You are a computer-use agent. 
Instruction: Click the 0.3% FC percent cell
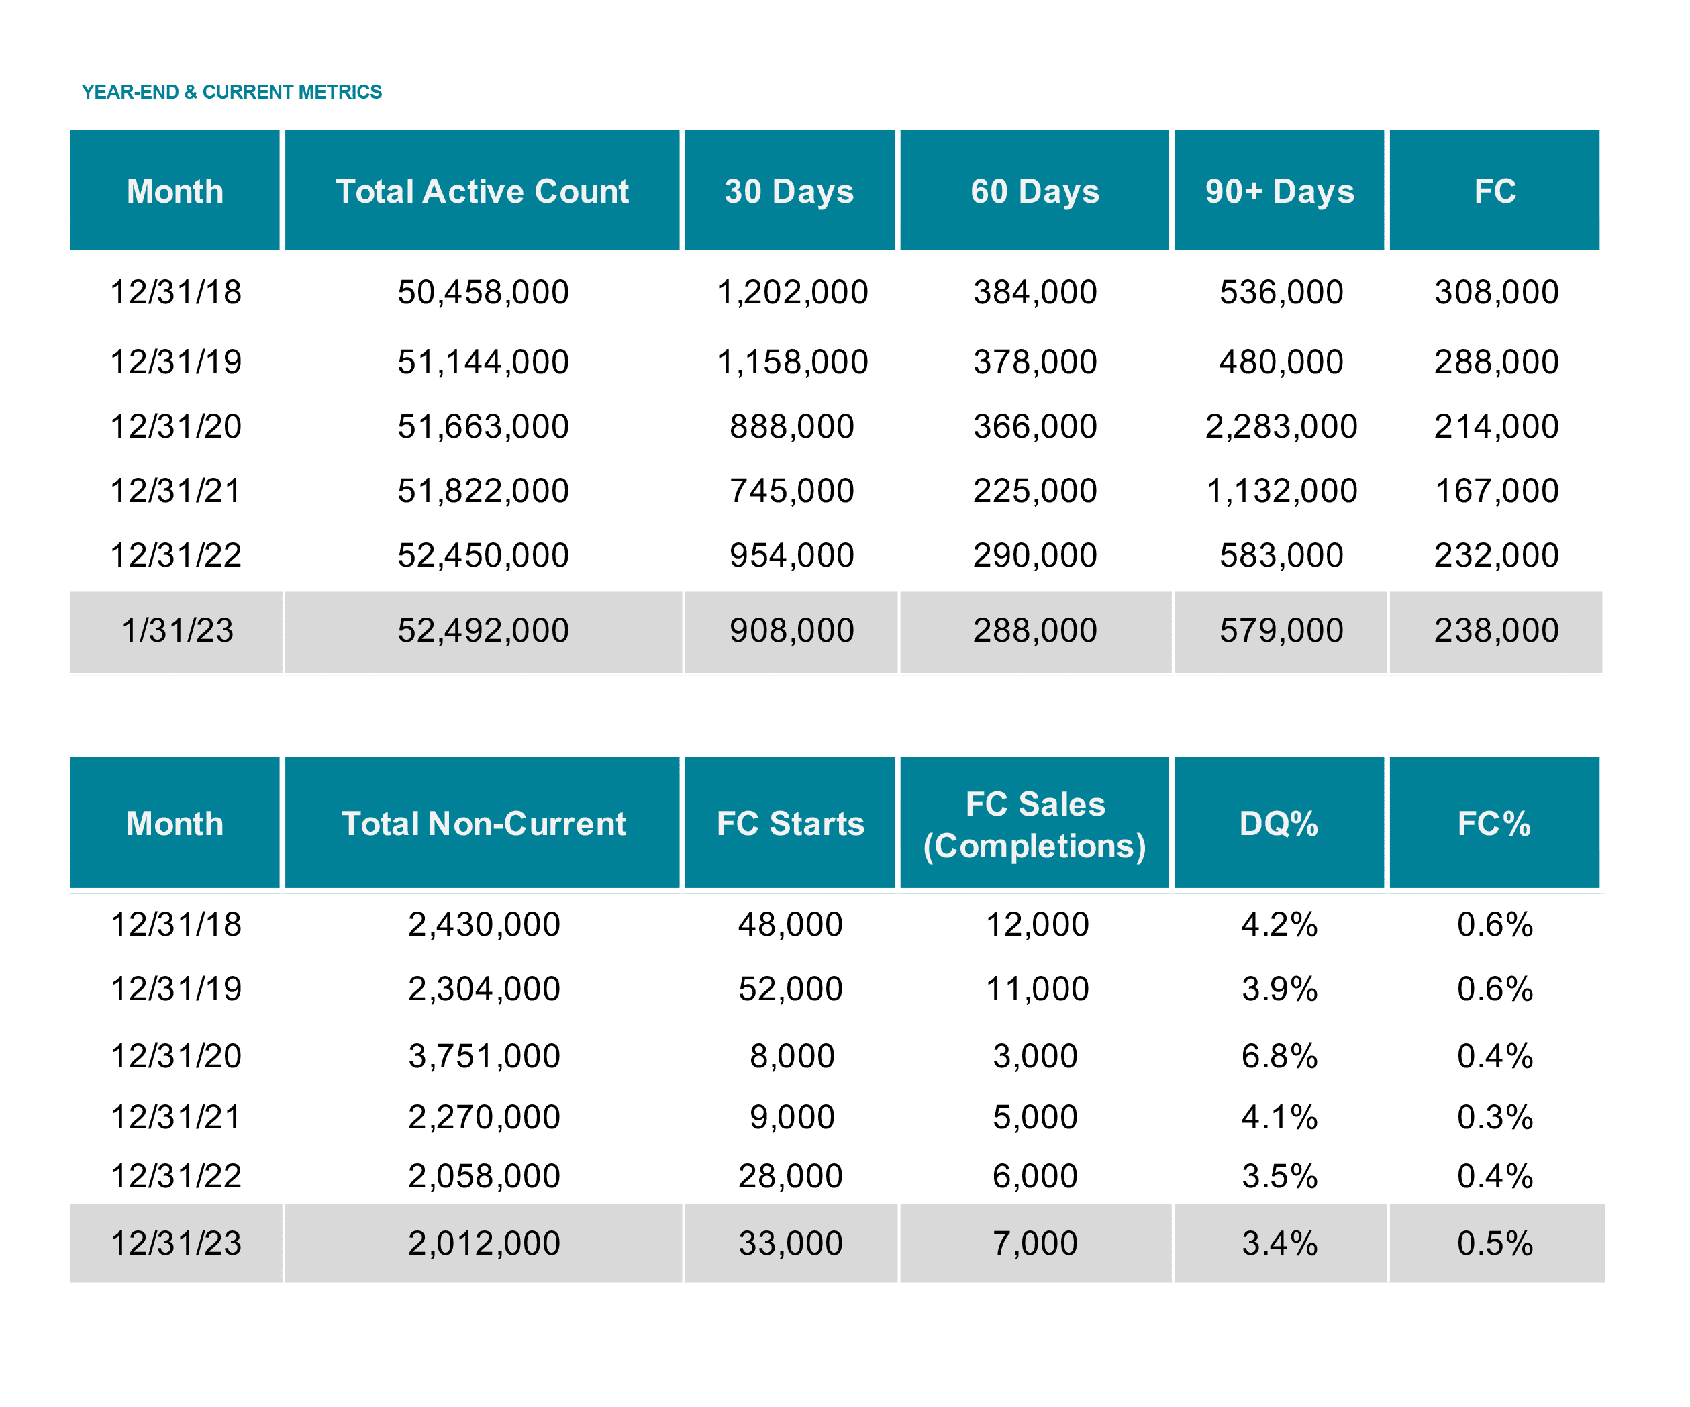(x=1495, y=1117)
